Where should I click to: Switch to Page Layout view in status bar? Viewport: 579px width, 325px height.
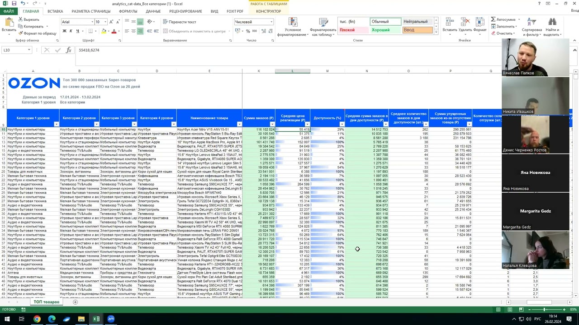510,310
